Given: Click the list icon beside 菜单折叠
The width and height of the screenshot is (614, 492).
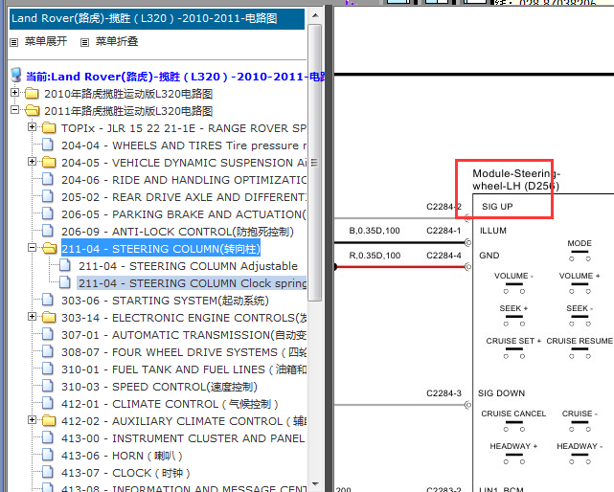Looking at the screenshot, I should point(84,42).
